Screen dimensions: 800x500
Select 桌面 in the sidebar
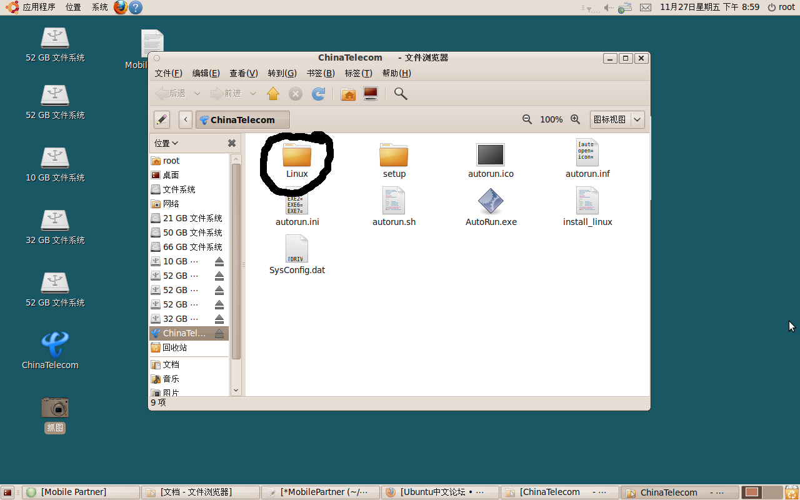pyautogui.click(x=189, y=175)
